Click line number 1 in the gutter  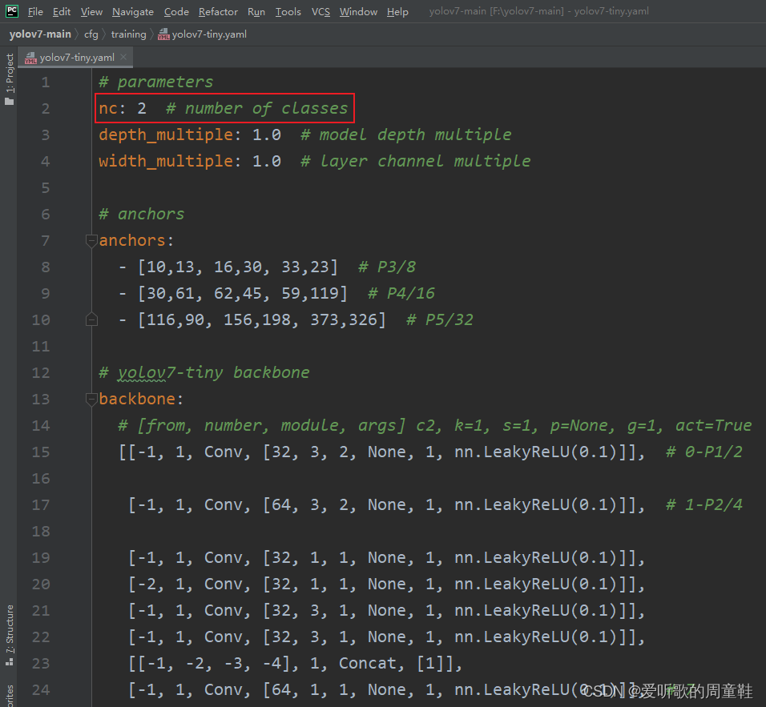click(x=46, y=82)
